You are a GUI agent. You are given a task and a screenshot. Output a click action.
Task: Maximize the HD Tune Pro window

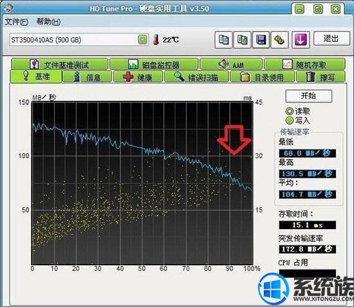(318, 9)
